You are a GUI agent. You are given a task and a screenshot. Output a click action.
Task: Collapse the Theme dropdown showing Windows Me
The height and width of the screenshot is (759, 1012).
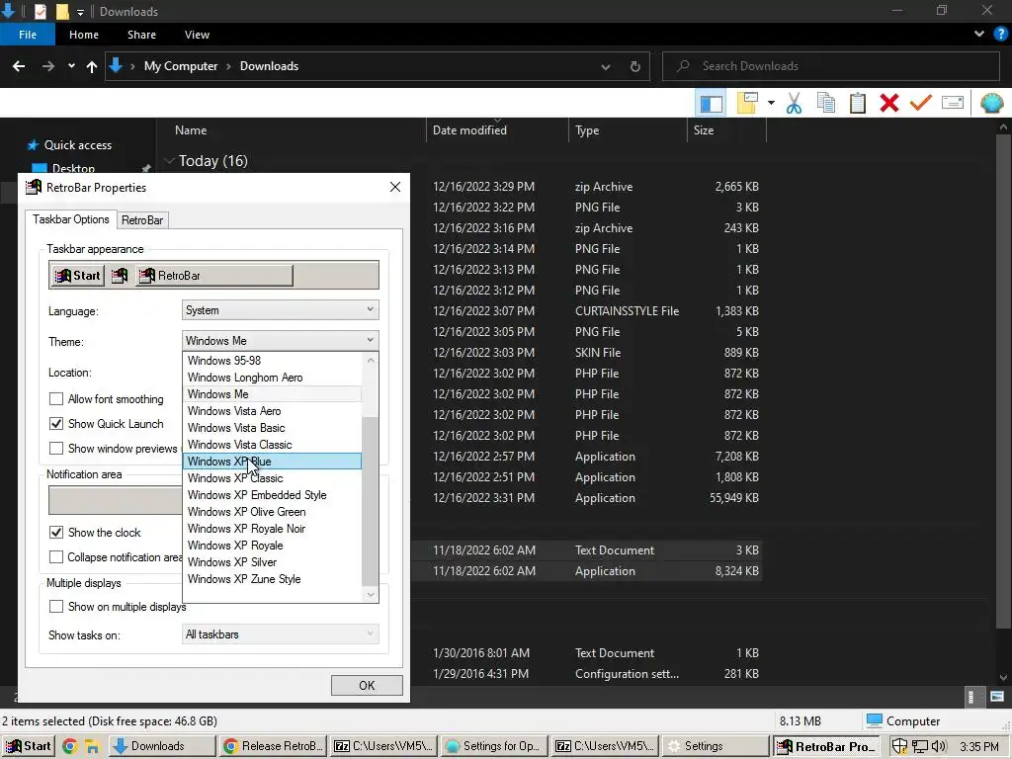(280, 340)
